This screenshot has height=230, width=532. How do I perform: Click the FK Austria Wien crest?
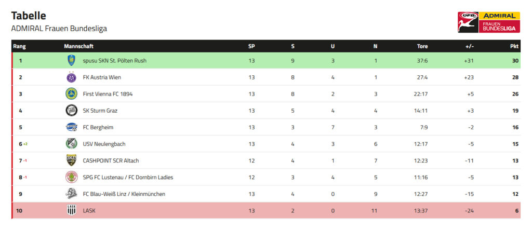point(71,77)
